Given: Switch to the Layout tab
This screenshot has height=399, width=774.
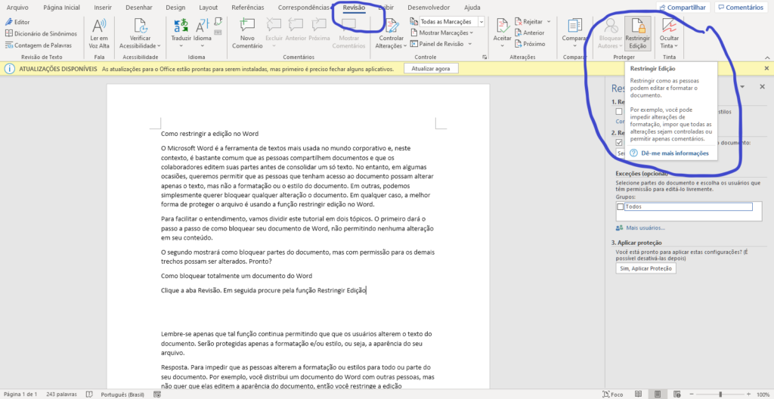Looking at the screenshot, I should [x=209, y=8].
